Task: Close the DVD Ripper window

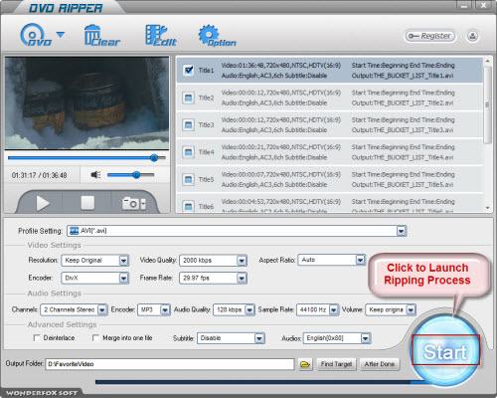Action: click(483, 5)
